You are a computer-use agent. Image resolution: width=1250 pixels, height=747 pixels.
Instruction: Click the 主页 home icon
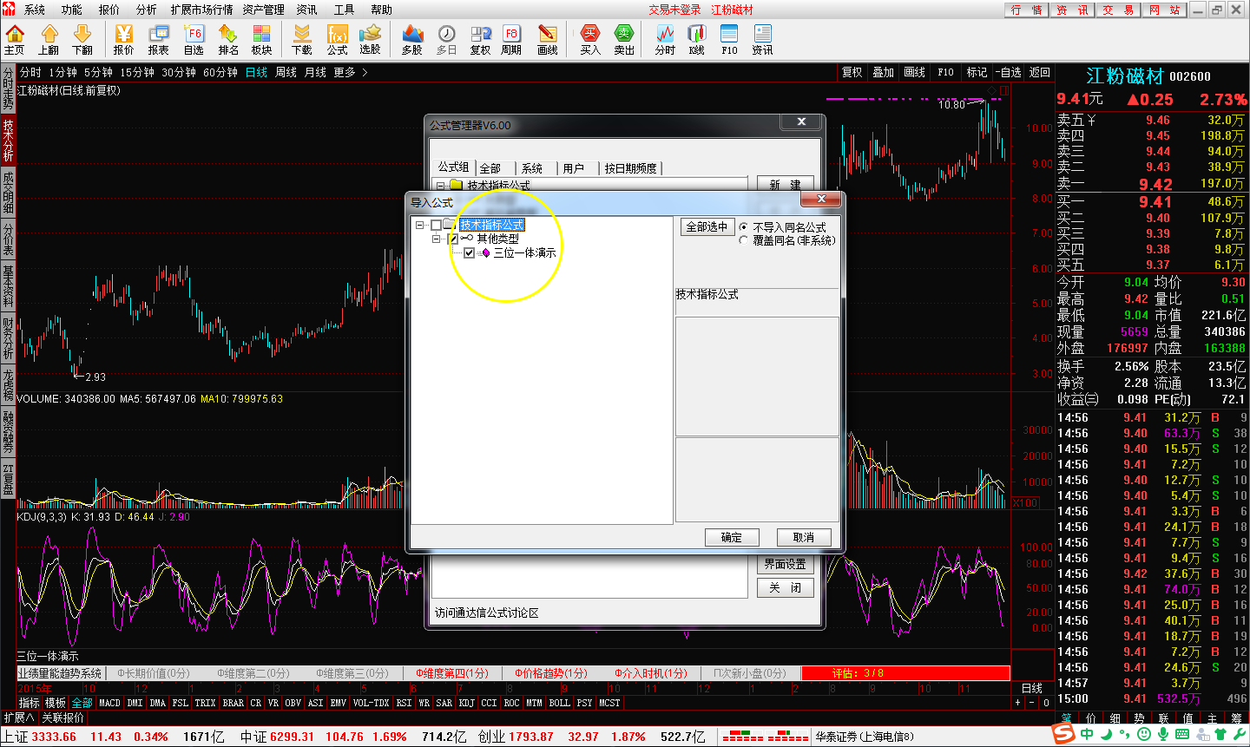coord(15,39)
